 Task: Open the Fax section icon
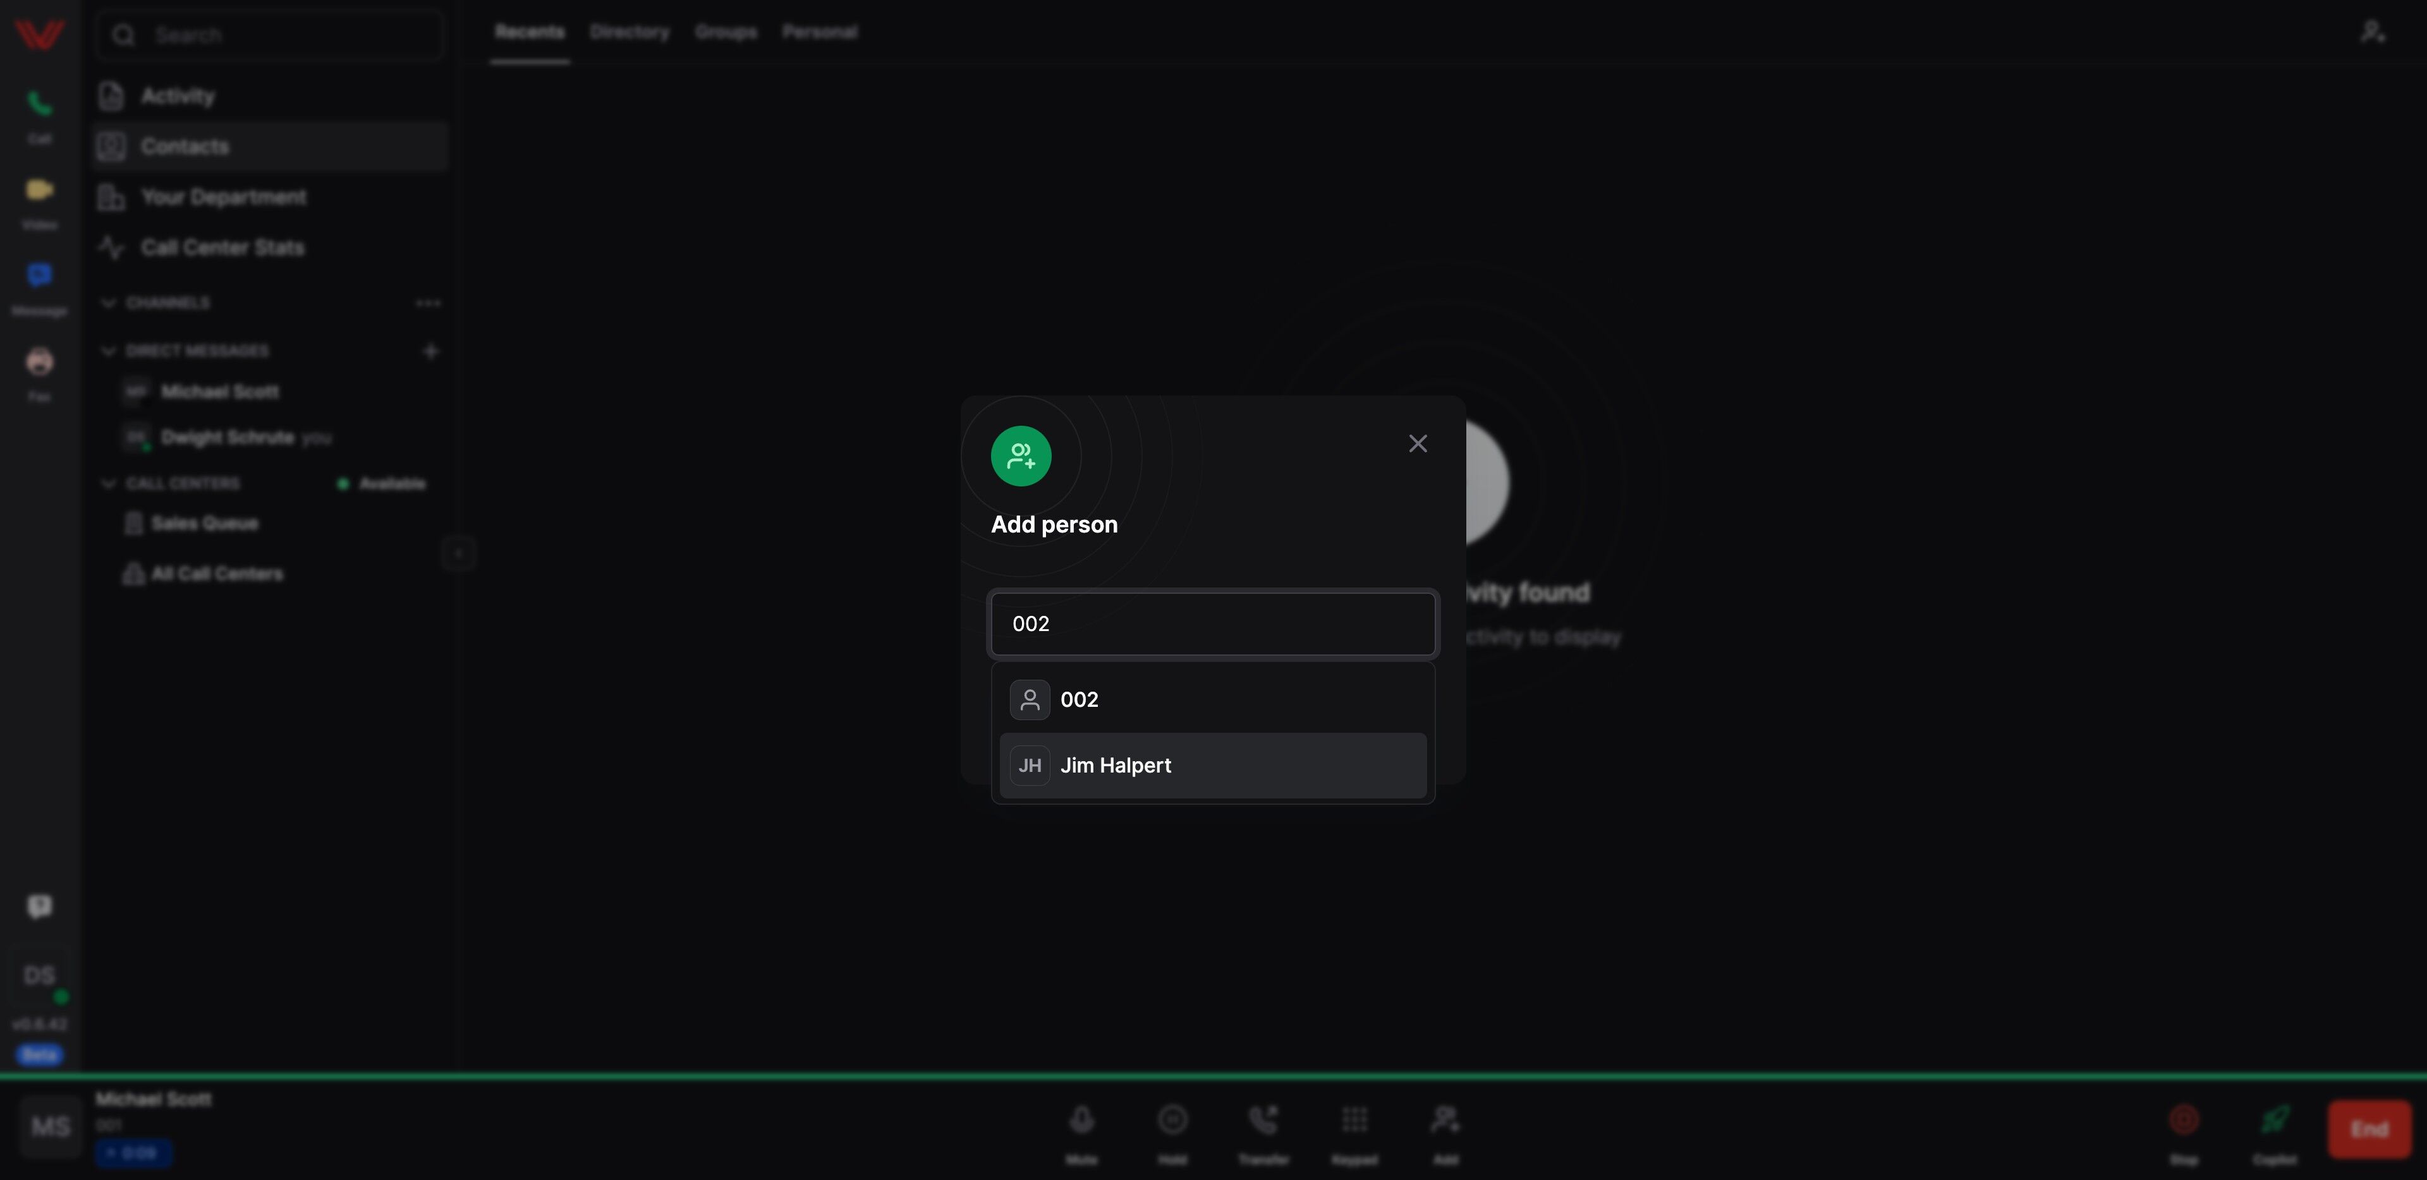40,363
